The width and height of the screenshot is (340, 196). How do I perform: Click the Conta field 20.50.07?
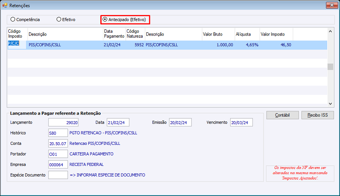[58, 143]
